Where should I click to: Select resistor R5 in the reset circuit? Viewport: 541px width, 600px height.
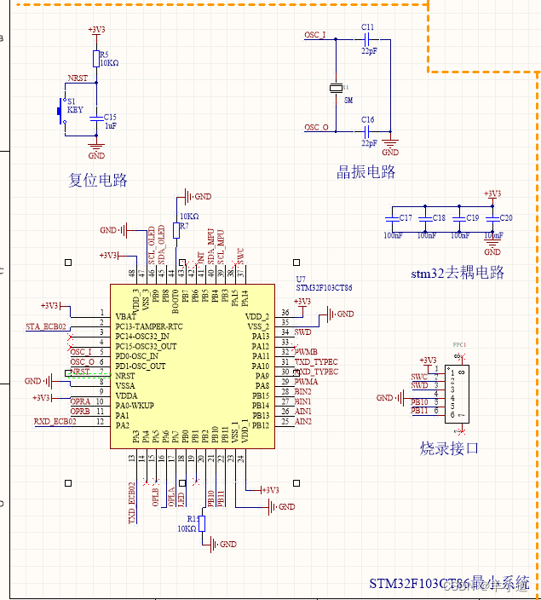point(96,59)
